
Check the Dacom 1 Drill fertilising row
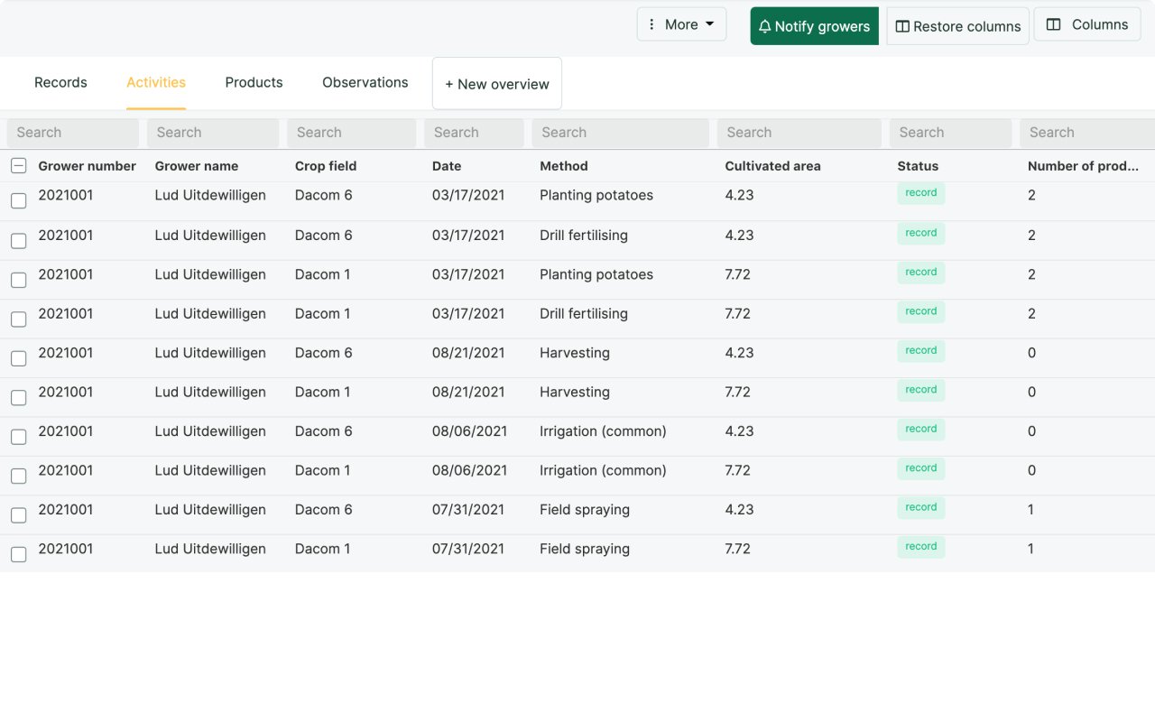tap(18, 319)
